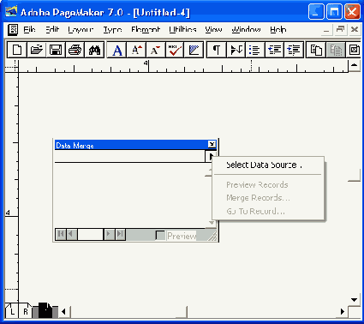
Task: Open the Utilities menu
Action: point(182,29)
